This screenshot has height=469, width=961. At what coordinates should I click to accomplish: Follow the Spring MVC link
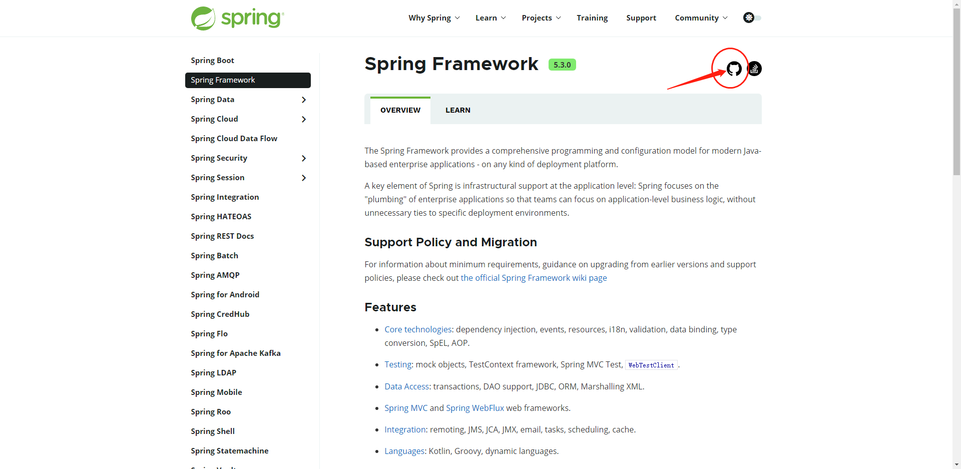406,408
